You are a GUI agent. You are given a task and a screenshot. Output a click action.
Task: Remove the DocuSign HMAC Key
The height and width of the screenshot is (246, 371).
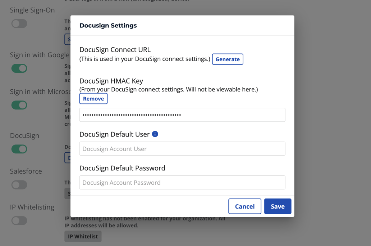[93, 98]
